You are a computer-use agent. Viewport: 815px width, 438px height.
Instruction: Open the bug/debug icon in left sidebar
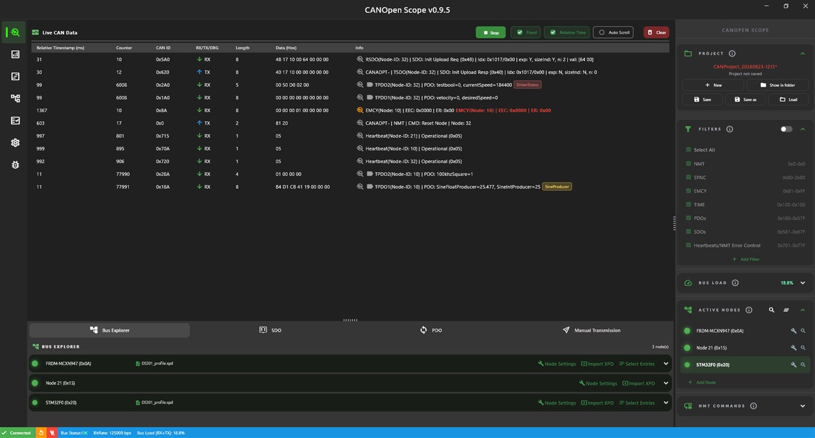click(x=15, y=165)
